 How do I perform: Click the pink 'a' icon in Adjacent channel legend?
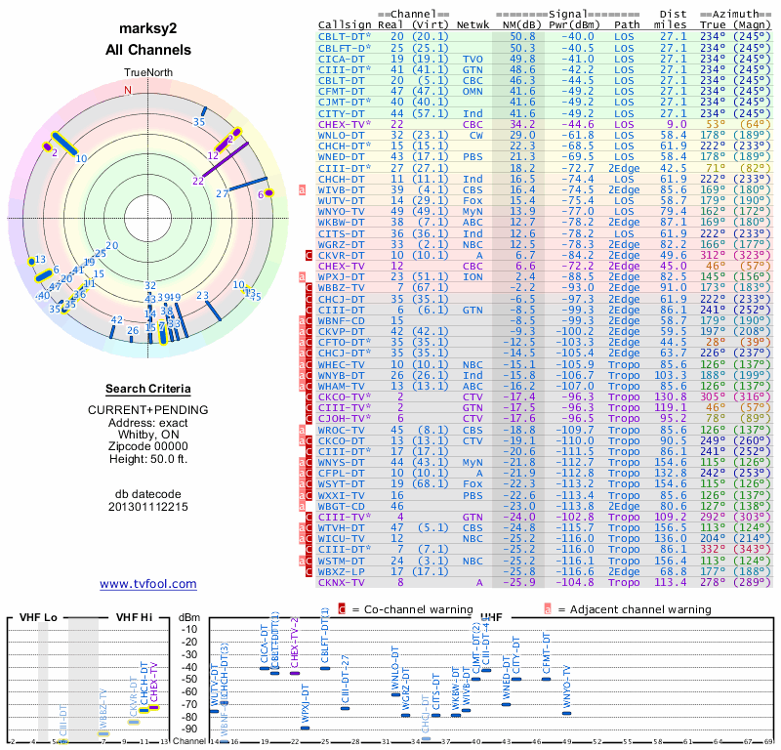548,609
